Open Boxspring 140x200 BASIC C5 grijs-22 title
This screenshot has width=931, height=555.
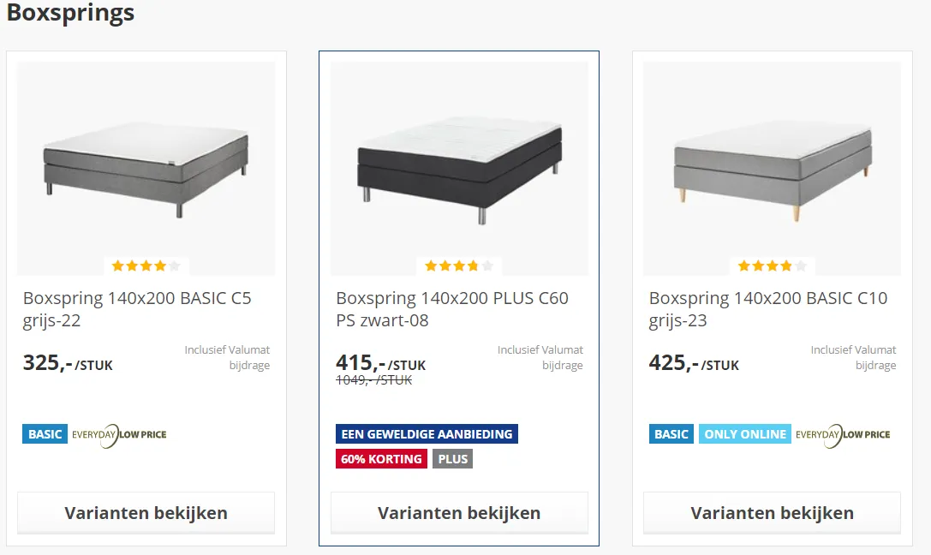tap(137, 309)
